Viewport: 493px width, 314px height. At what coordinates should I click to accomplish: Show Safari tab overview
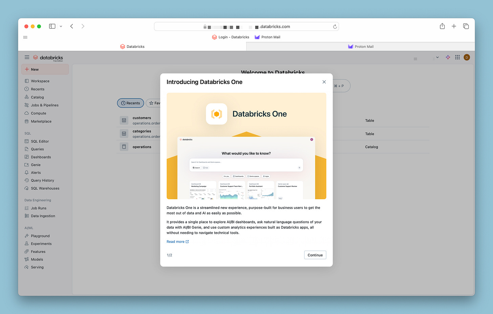click(x=466, y=26)
